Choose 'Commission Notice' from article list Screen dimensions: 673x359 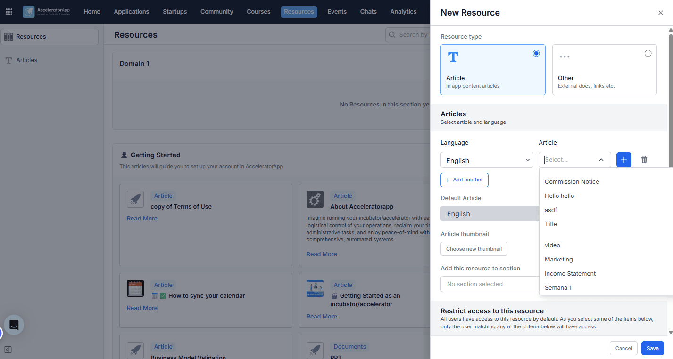click(x=572, y=182)
